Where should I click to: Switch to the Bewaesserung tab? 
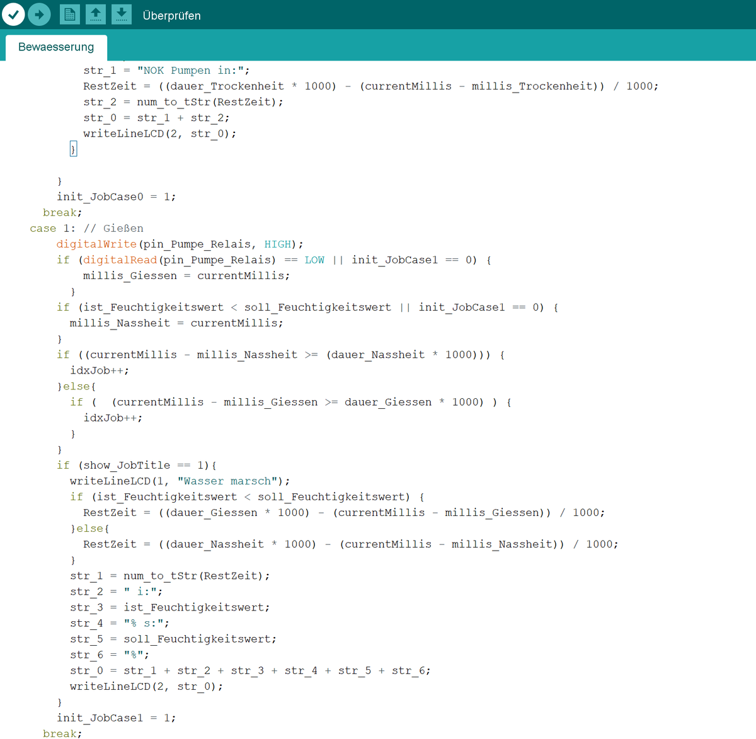pyautogui.click(x=56, y=47)
